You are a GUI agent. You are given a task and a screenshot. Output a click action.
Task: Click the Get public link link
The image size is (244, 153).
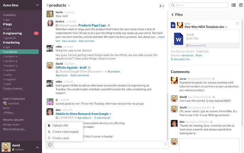click(x=182, y=59)
